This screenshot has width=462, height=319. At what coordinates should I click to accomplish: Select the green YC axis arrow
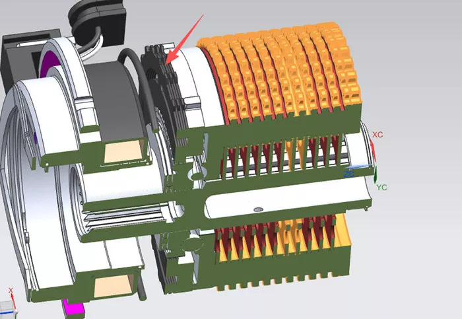click(375, 175)
